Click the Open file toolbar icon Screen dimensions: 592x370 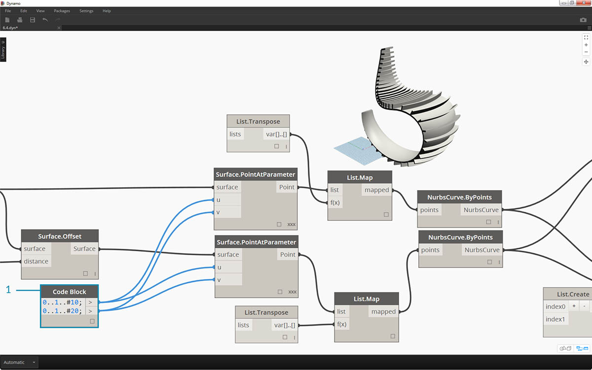pyautogui.click(x=20, y=20)
